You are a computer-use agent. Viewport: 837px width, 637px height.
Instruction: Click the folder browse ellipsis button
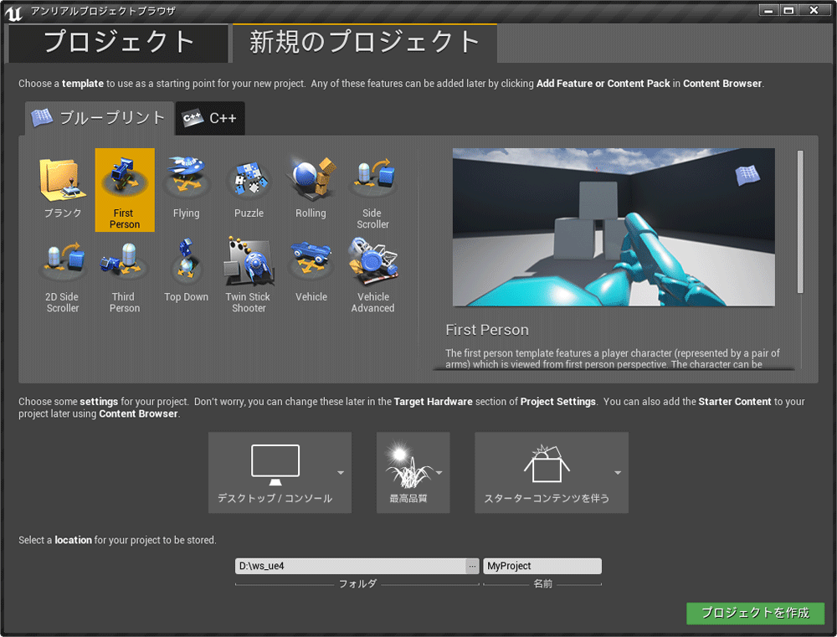(472, 566)
